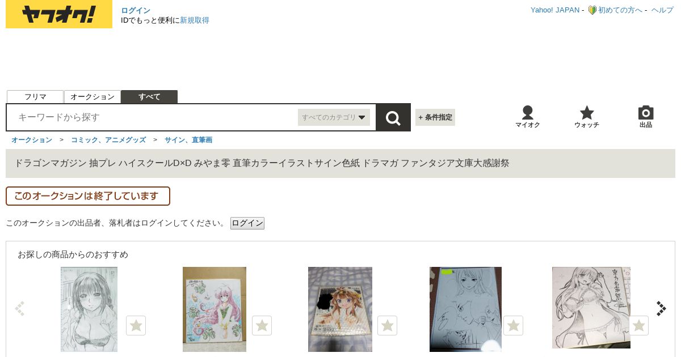Go to next recommendations with the right arrow

[x=661, y=308]
